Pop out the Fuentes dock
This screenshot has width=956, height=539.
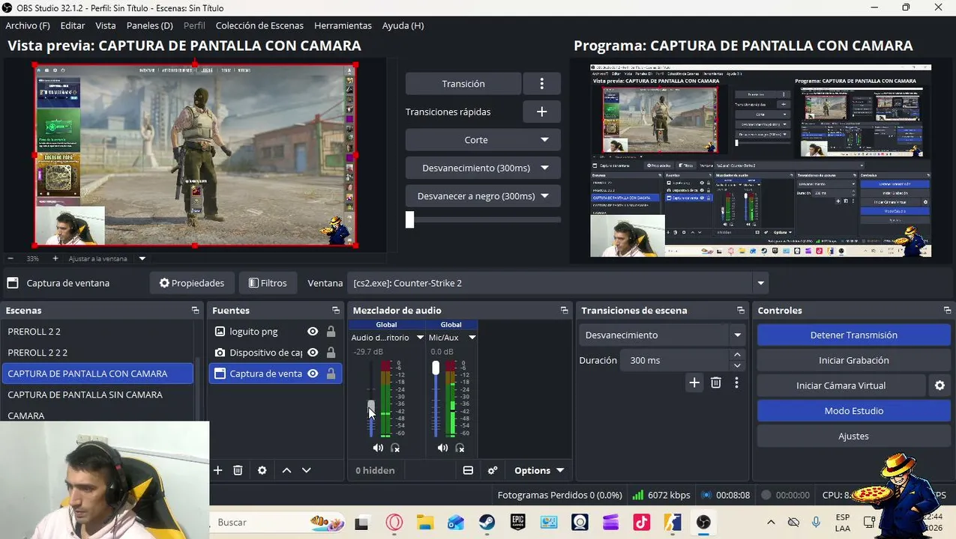pos(336,310)
